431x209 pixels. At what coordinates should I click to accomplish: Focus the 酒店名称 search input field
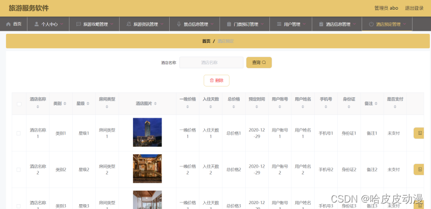pos(211,62)
